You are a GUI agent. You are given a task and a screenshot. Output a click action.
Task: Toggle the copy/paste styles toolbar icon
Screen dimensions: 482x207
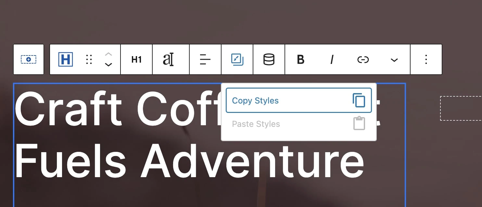coord(237,60)
